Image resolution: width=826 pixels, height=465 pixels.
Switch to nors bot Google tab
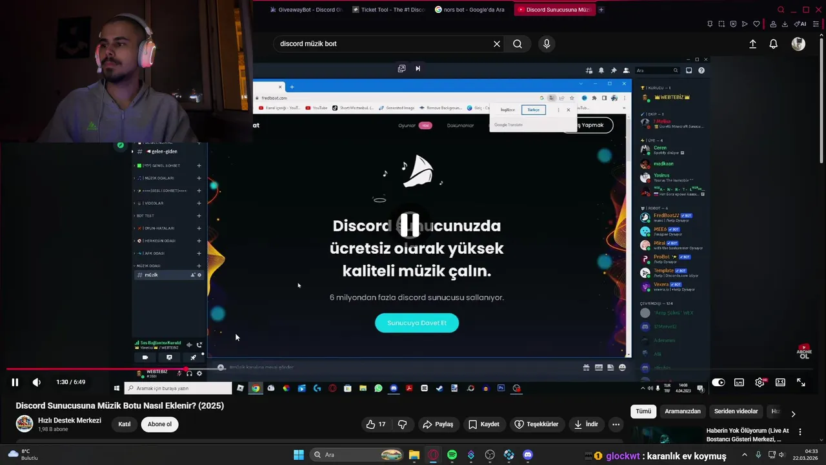472,10
